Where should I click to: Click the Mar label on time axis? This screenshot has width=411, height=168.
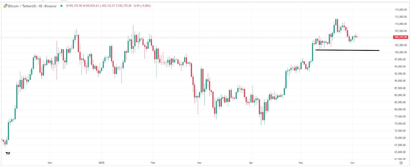click(x=199, y=163)
